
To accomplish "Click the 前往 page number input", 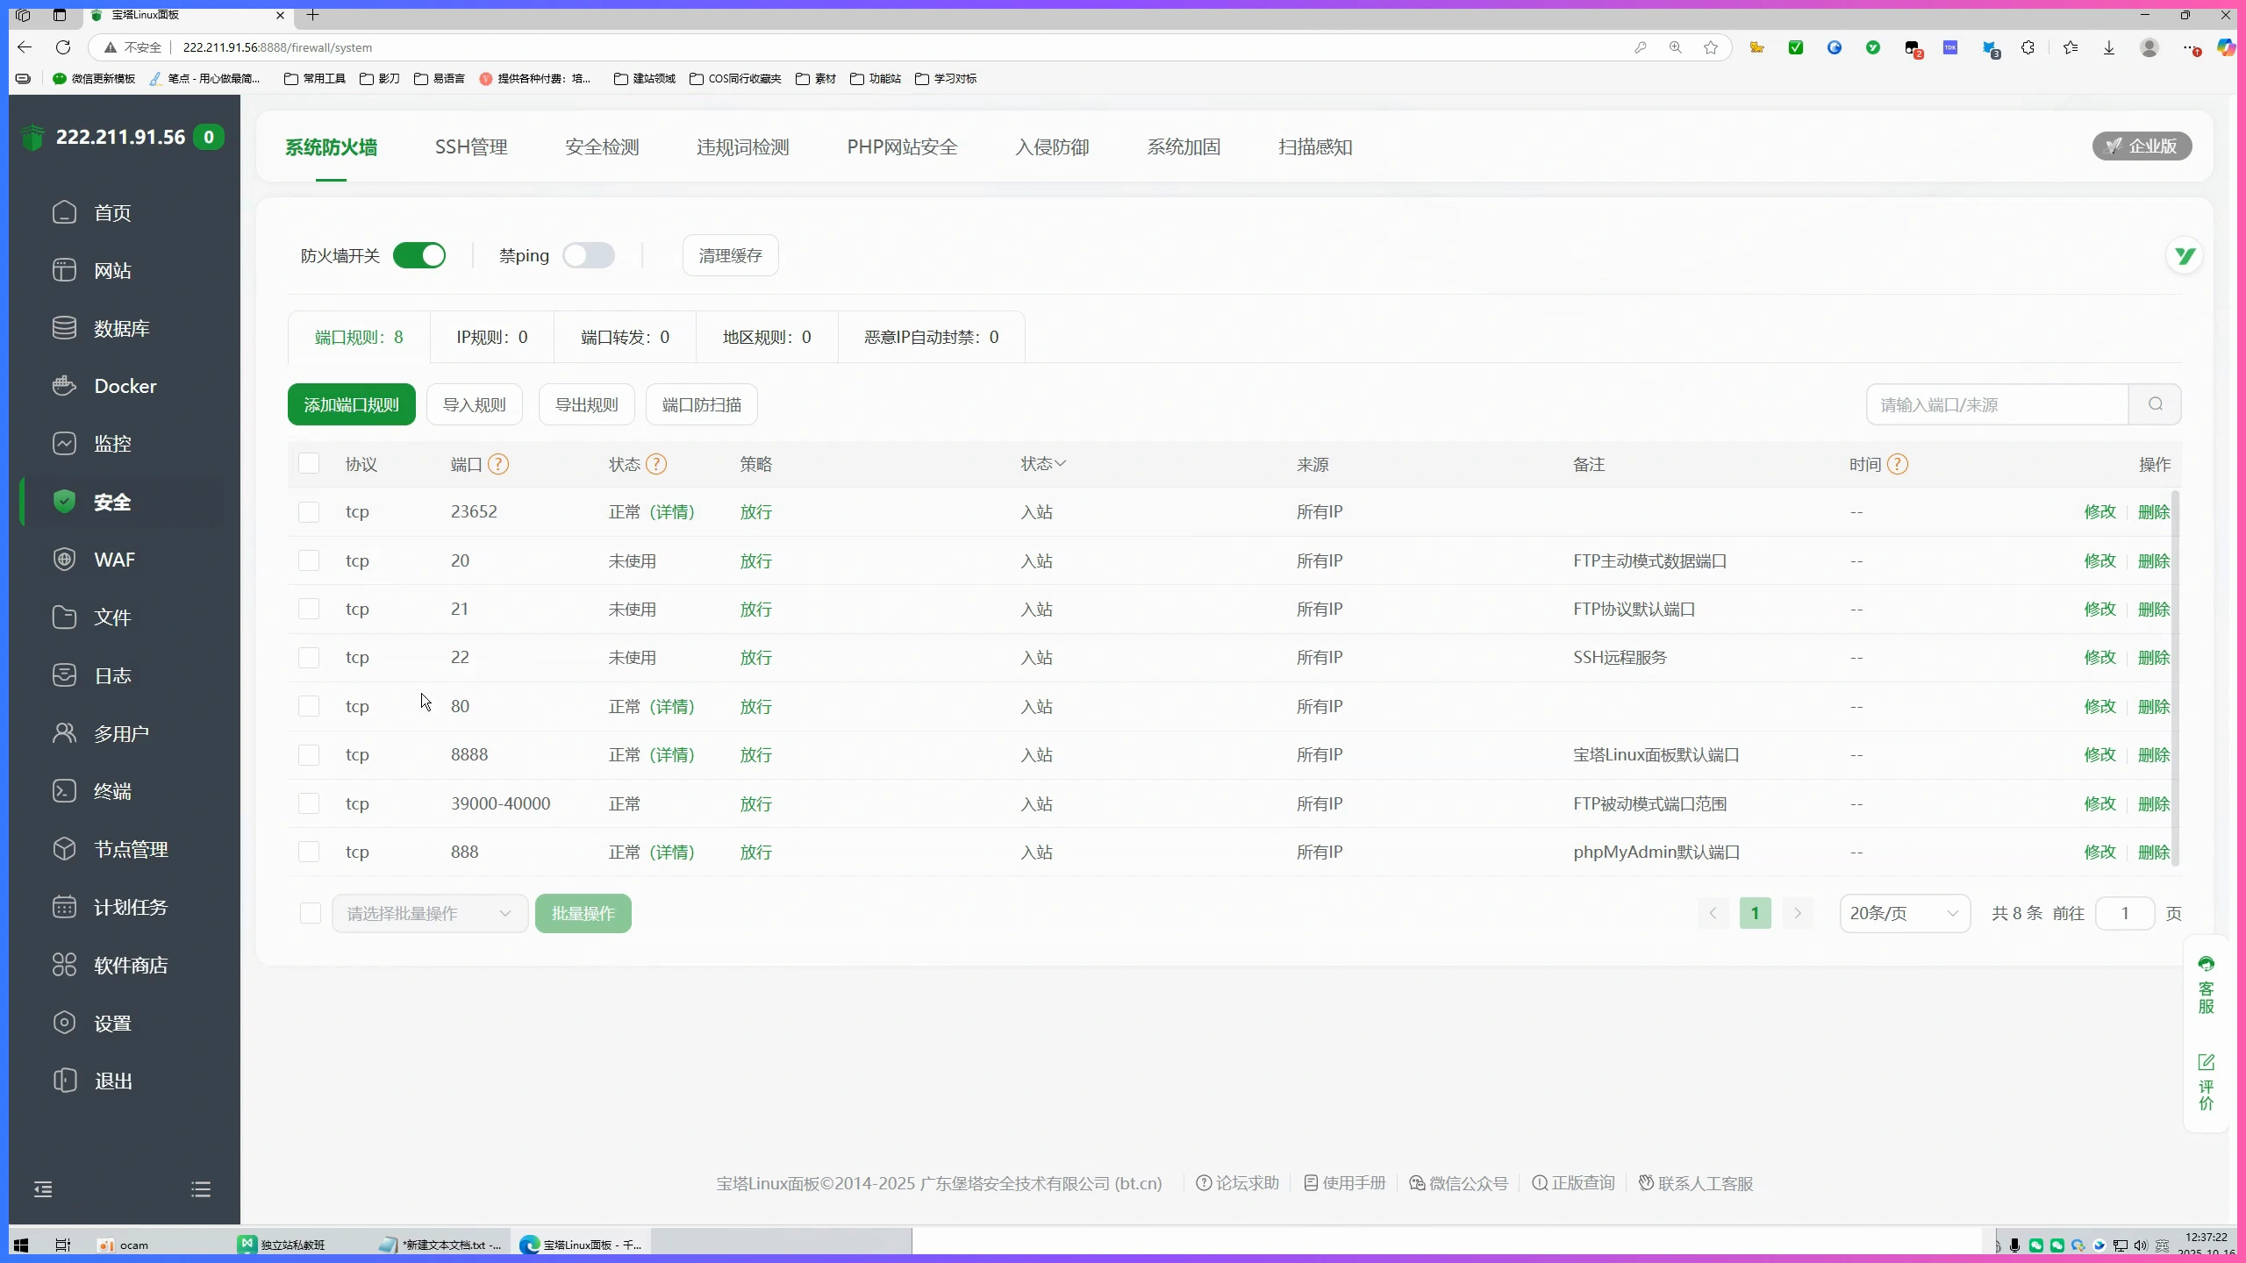I will click(x=2125, y=913).
